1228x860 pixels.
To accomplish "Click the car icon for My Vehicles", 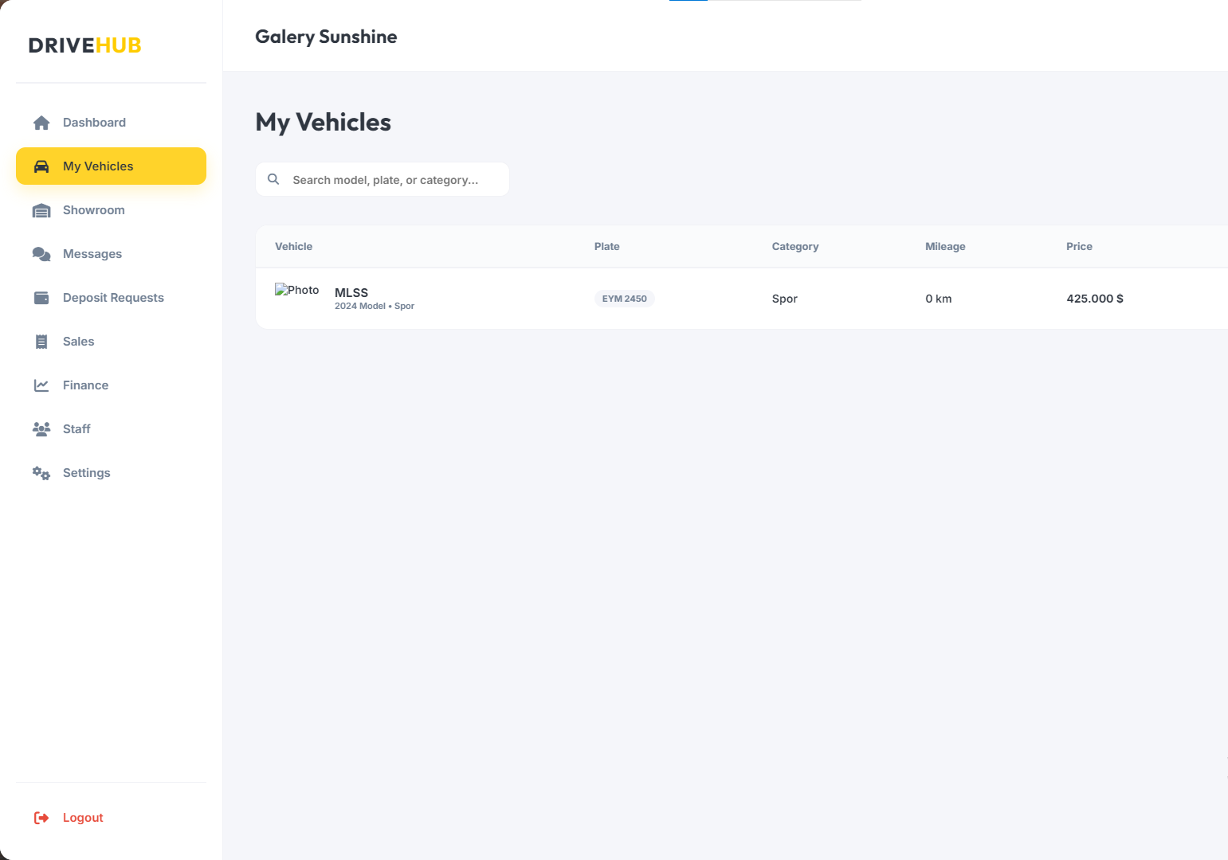I will (41, 166).
